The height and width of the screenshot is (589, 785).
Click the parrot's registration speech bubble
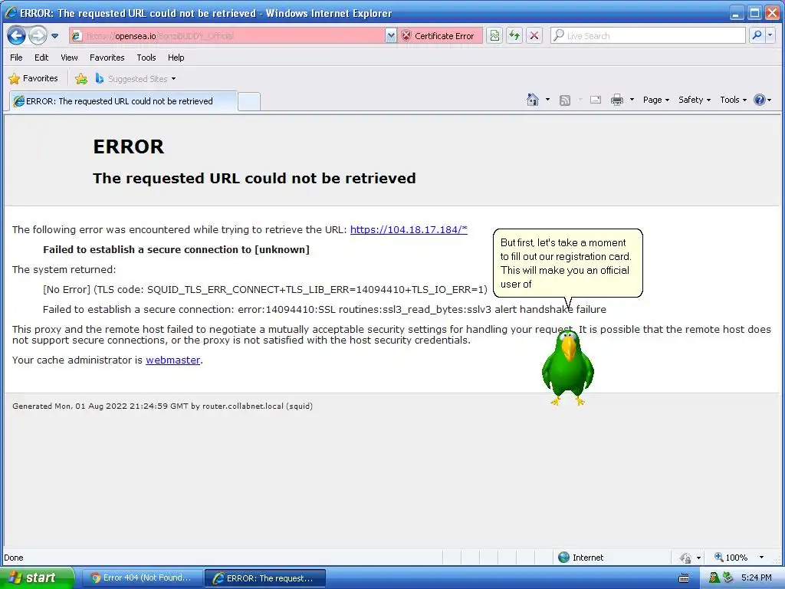coord(568,263)
